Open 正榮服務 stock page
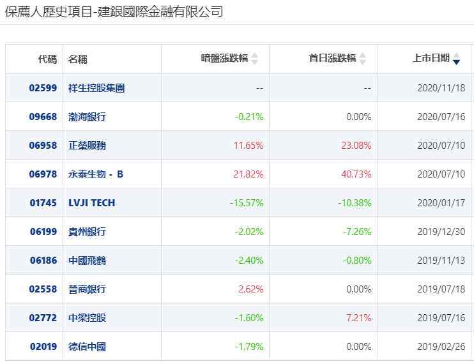474x364 pixels. (87, 146)
